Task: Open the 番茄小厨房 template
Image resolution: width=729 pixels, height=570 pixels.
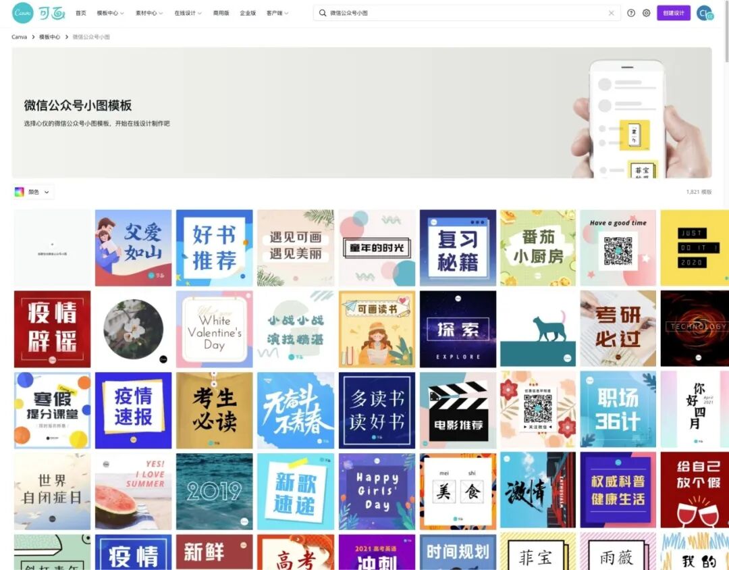Action: pos(538,248)
